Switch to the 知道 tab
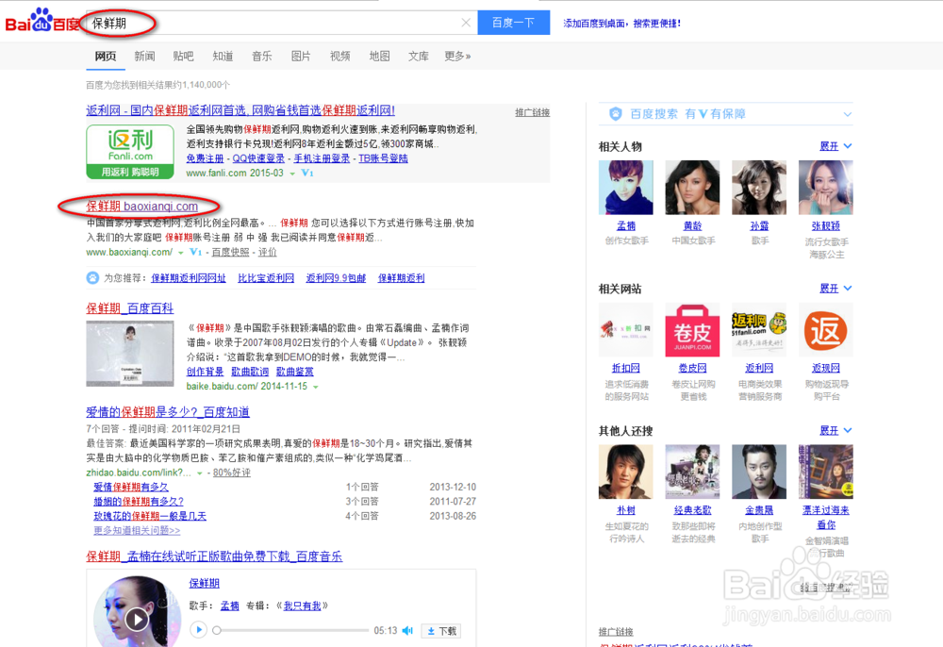 (223, 56)
